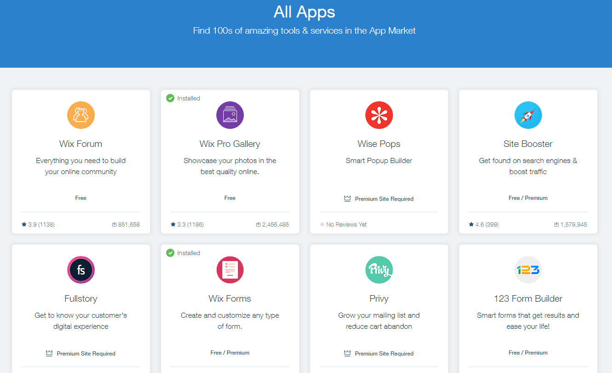
Task: Click the installs icon beside 851,658
Action: [114, 225]
